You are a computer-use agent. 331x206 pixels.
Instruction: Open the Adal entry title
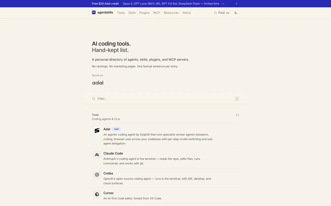pyautogui.click(x=107, y=129)
